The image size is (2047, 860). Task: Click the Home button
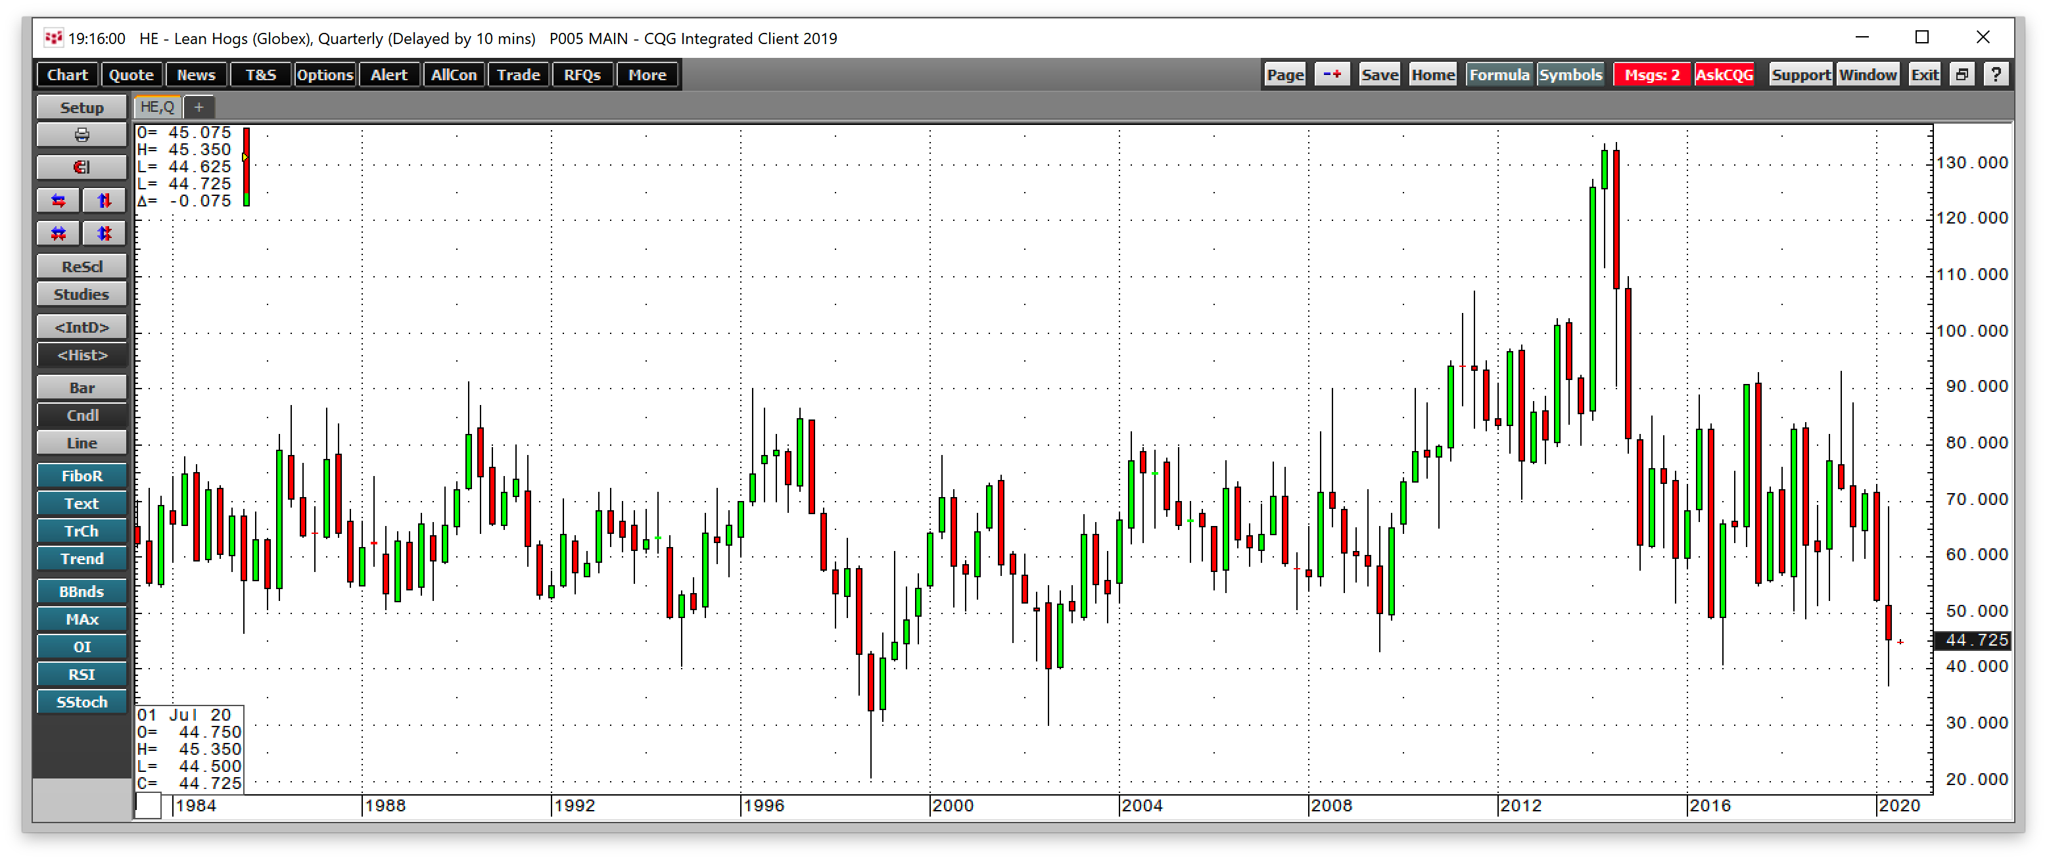[x=1433, y=75]
